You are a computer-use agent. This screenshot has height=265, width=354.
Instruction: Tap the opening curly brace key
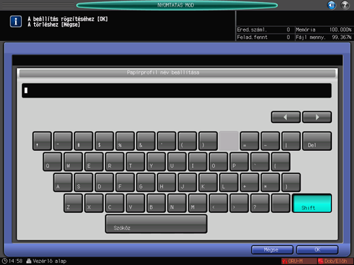pyautogui.click(x=281, y=162)
